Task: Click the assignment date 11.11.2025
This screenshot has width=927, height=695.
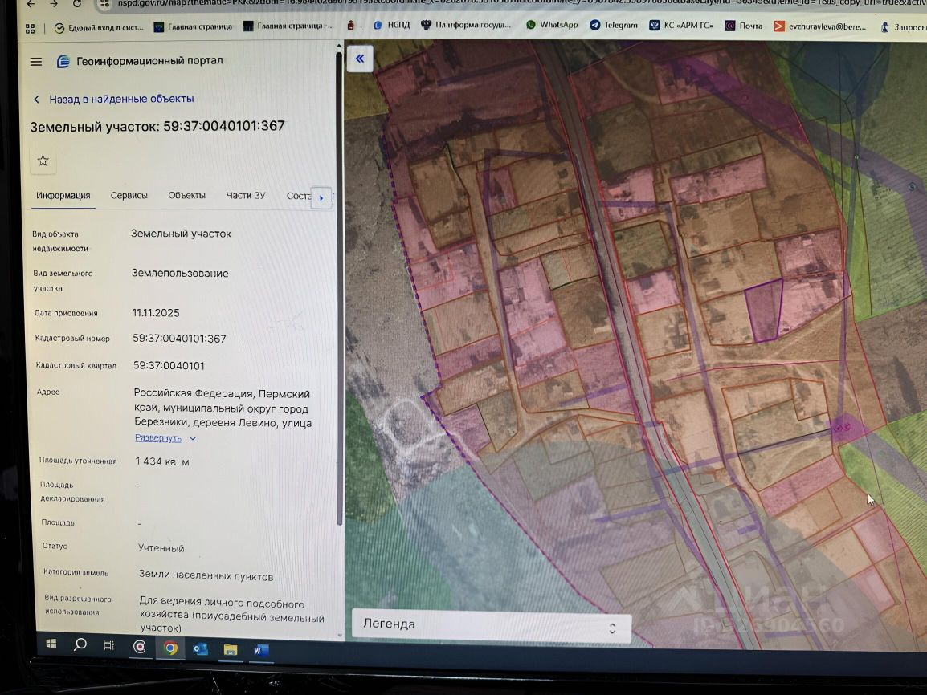Action: click(x=156, y=313)
